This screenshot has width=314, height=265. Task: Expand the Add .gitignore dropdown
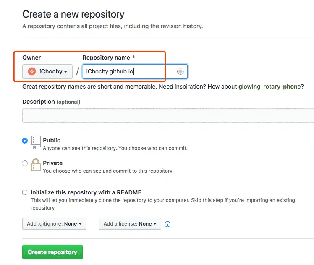(54, 224)
